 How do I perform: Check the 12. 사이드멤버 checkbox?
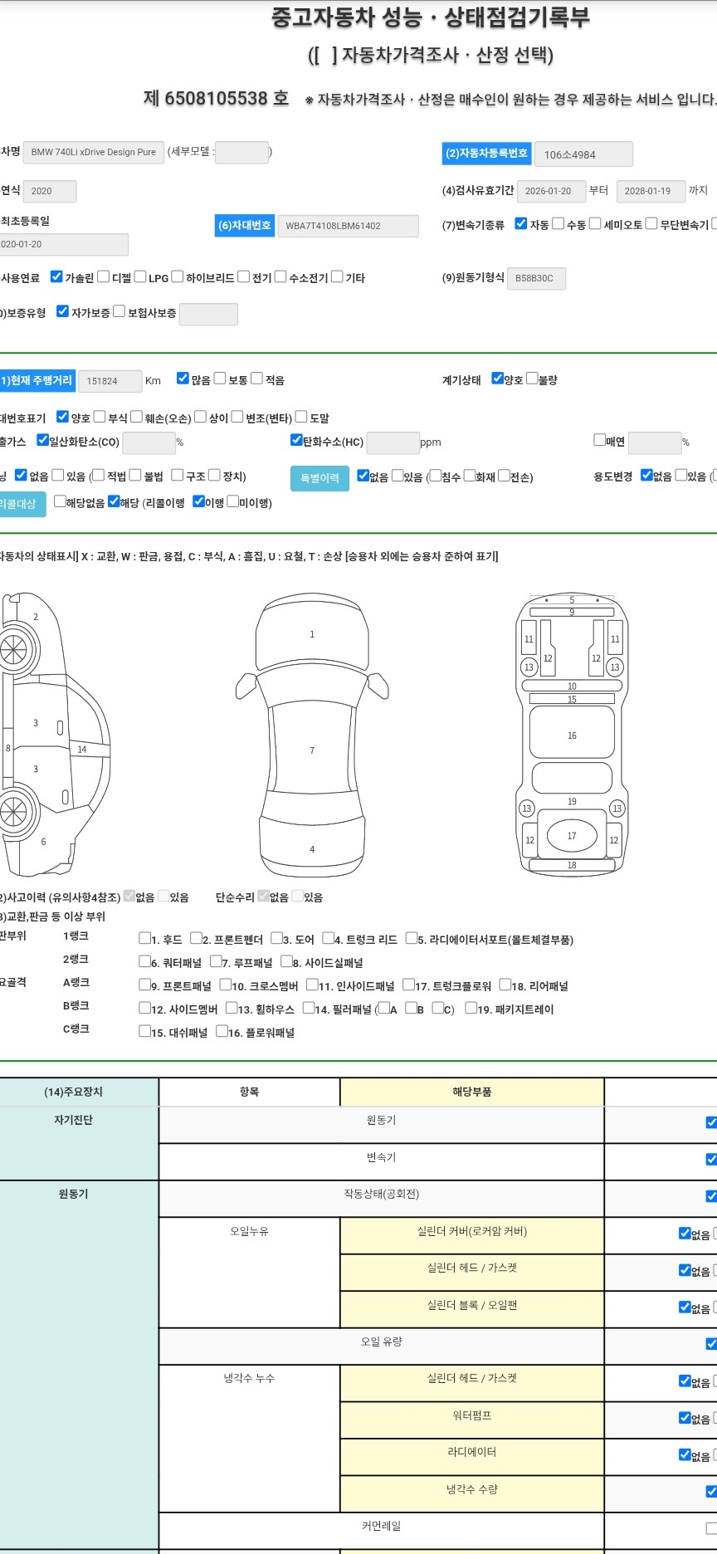click(x=145, y=1008)
